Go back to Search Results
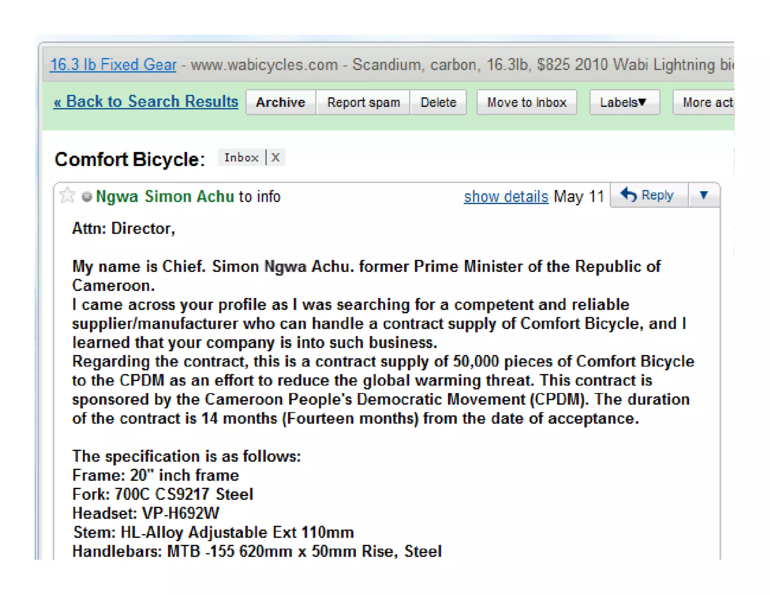770x595 pixels. pos(146,102)
